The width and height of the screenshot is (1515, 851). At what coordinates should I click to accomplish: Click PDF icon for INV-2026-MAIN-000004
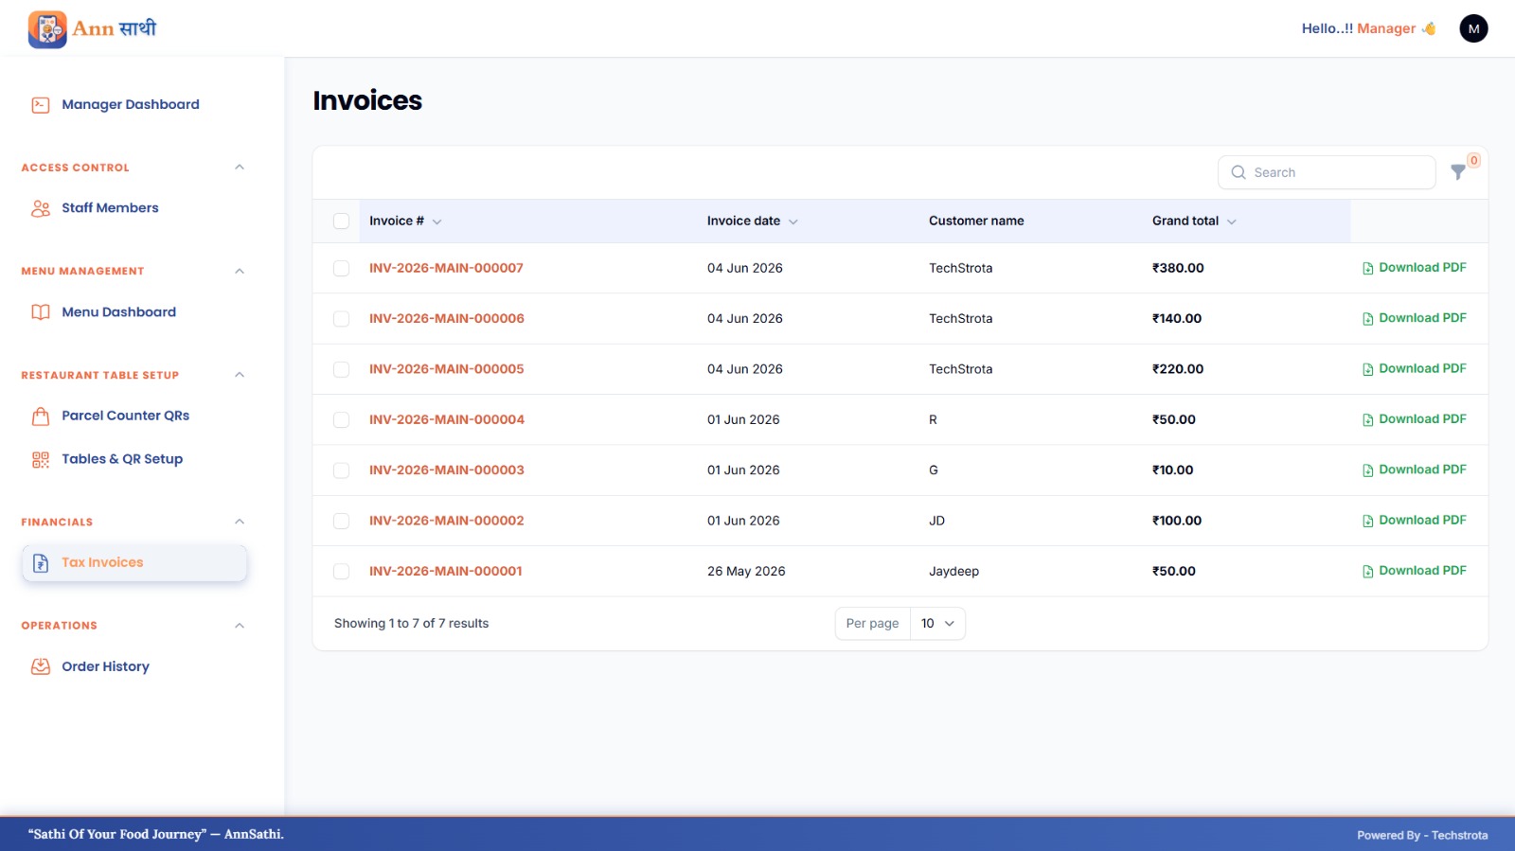(x=1367, y=420)
